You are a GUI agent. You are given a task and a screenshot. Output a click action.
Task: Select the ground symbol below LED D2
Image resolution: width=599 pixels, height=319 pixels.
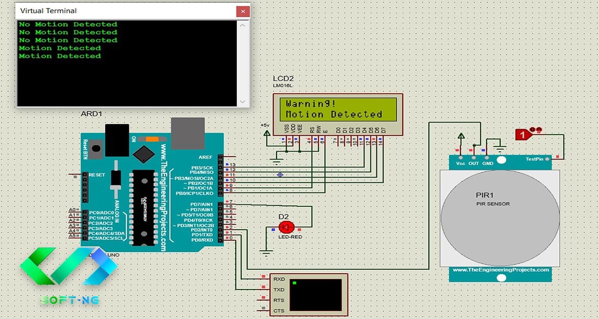pyautogui.click(x=267, y=252)
